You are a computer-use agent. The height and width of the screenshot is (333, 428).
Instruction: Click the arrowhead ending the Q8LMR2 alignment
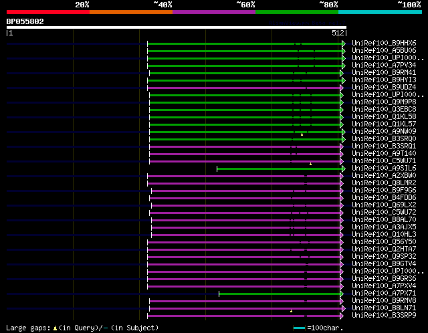(x=342, y=184)
